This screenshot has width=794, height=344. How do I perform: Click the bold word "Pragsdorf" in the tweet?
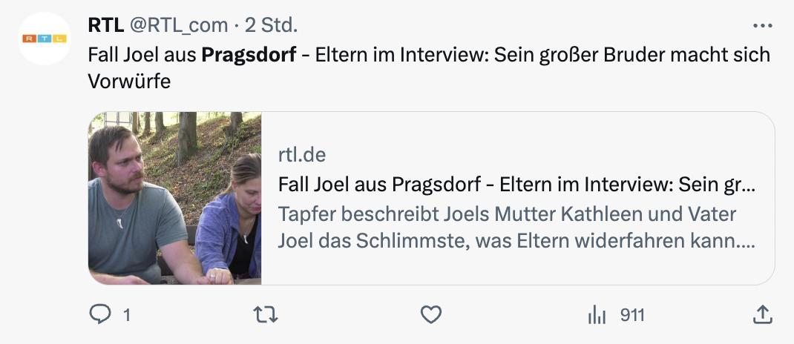pyautogui.click(x=249, y=56)
